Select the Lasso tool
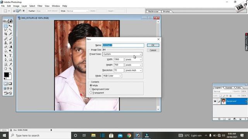 6,30
